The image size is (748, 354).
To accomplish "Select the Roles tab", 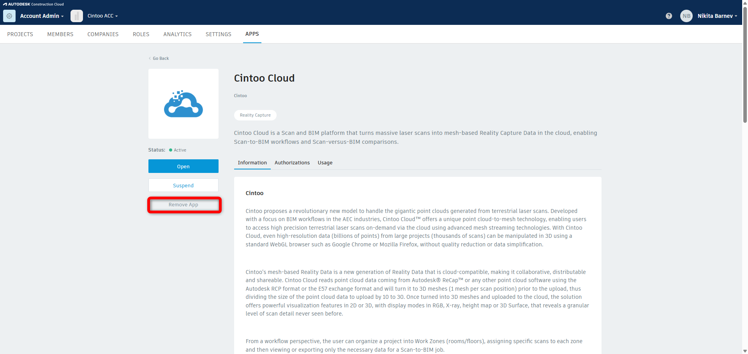I will 141,34.
